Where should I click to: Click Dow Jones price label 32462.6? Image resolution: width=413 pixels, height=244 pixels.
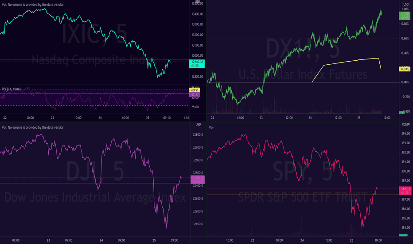[198, 180]
